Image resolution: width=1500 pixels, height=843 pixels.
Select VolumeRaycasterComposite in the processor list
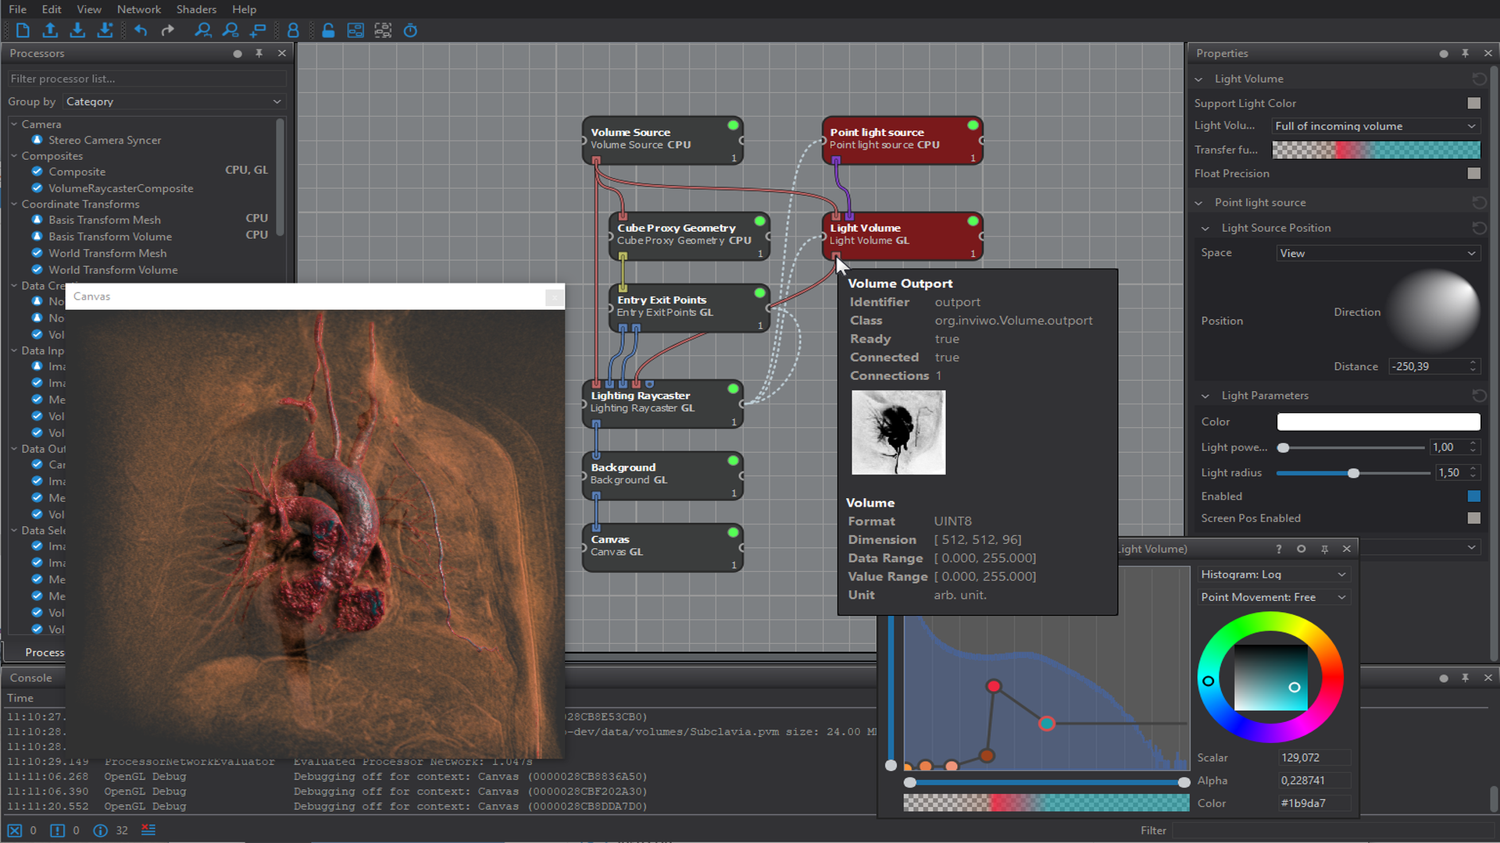click(x=120, y=188)
